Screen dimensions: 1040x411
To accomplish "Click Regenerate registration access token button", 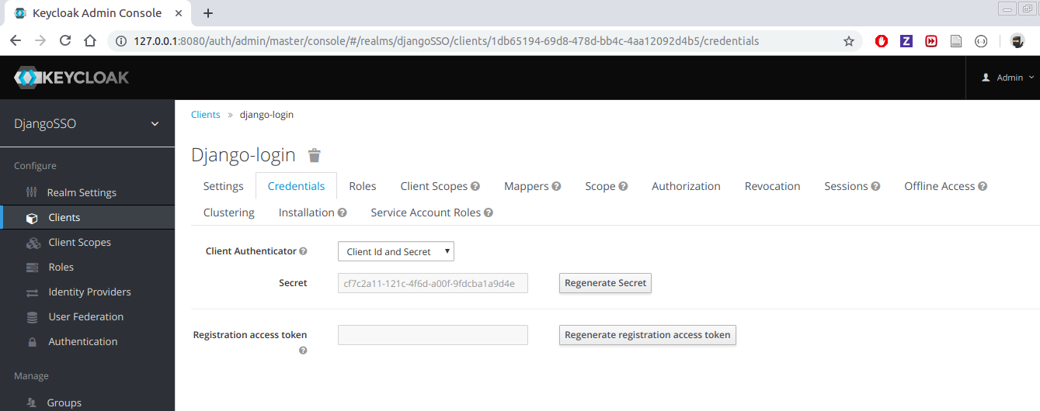I will [x=648, y=335].
